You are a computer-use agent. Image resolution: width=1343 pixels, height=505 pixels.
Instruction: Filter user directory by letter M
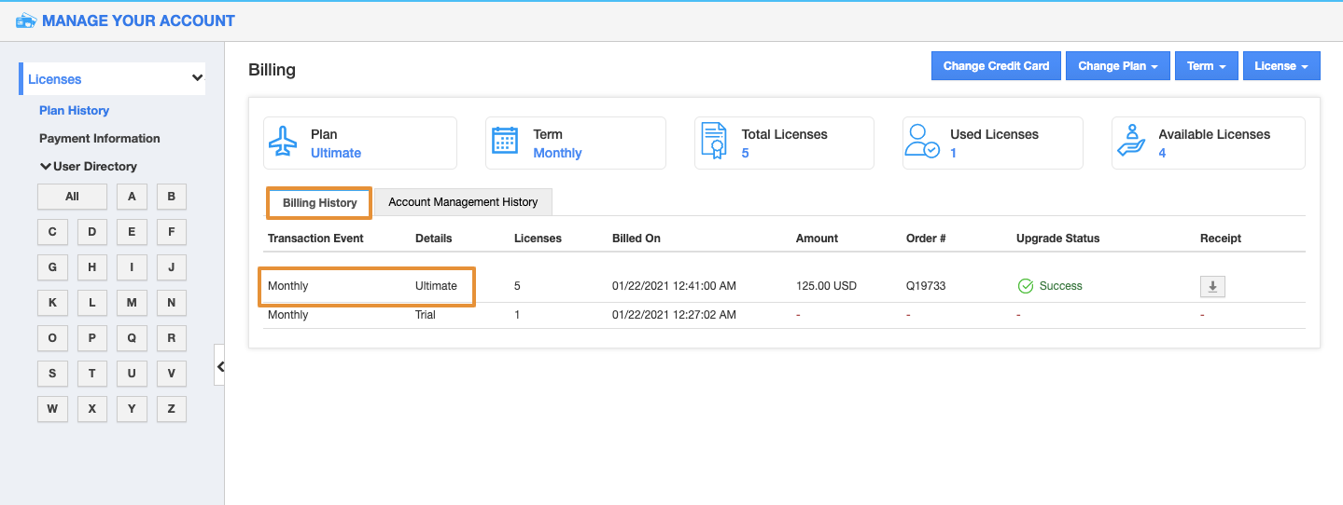[x=132, y=303]
